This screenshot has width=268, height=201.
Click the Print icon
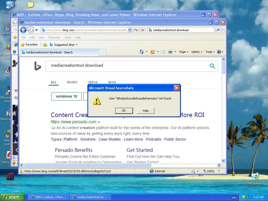click(x=170, y=52)
